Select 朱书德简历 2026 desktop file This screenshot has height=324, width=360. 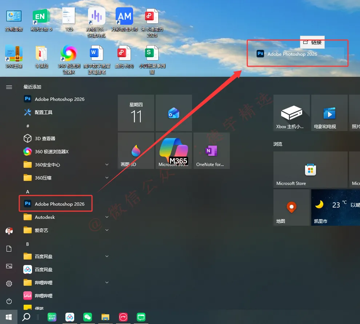pos(152,23)
